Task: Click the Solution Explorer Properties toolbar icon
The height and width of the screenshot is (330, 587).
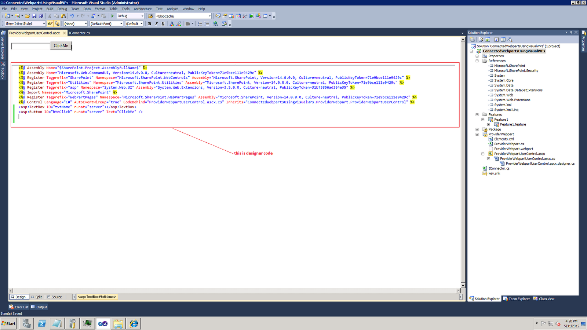Action: (472, 40)
